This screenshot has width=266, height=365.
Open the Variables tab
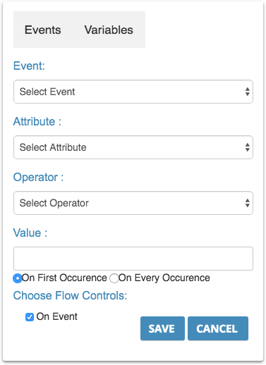click(x=109, y=30)
